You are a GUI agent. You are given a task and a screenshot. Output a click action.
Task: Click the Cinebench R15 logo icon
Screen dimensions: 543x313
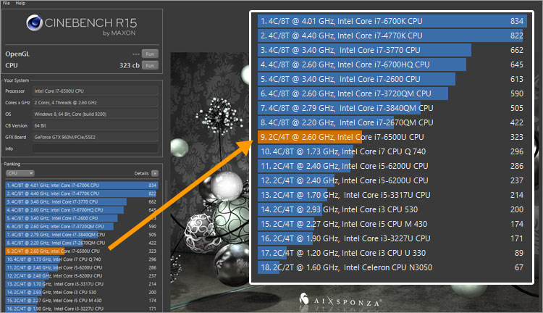tap(34, 23)
